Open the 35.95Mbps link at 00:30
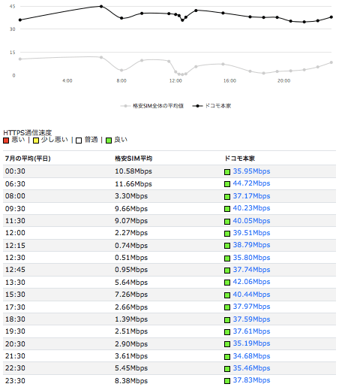Viewport: 339px width, 387px height. pos(251,171)
